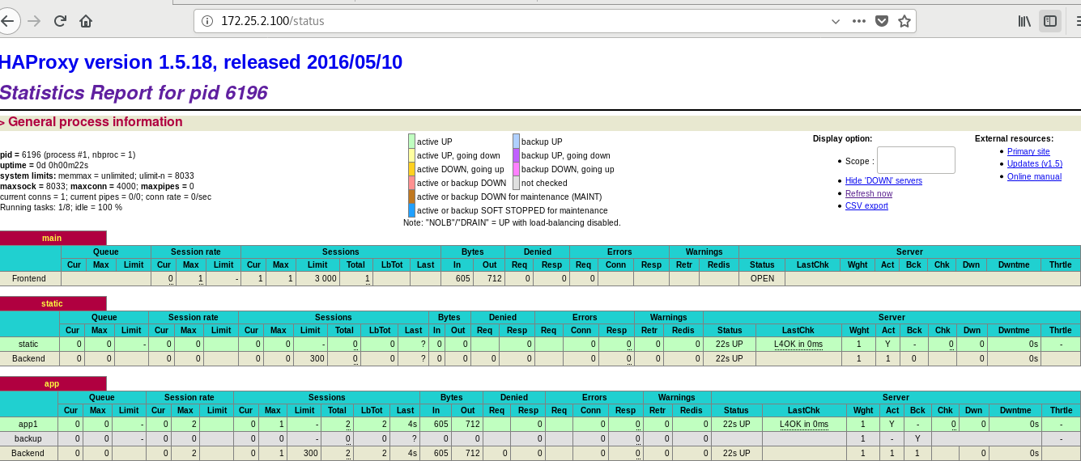Select the static proxy title label
1081x461 pixels.
point(53,303)
